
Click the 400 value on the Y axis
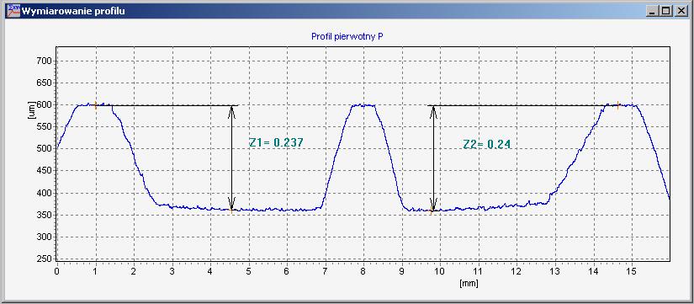[45, 193]
